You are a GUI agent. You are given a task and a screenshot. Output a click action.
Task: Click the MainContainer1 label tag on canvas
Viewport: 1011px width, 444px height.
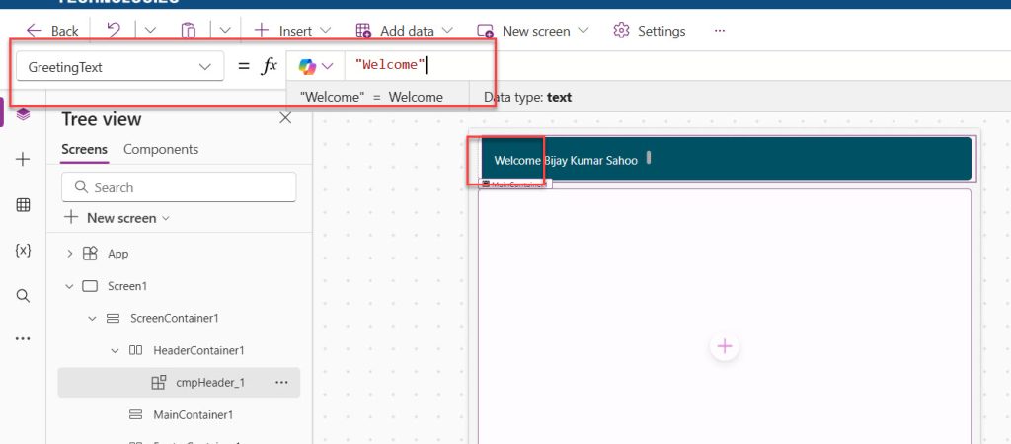[x=515, y=185]
